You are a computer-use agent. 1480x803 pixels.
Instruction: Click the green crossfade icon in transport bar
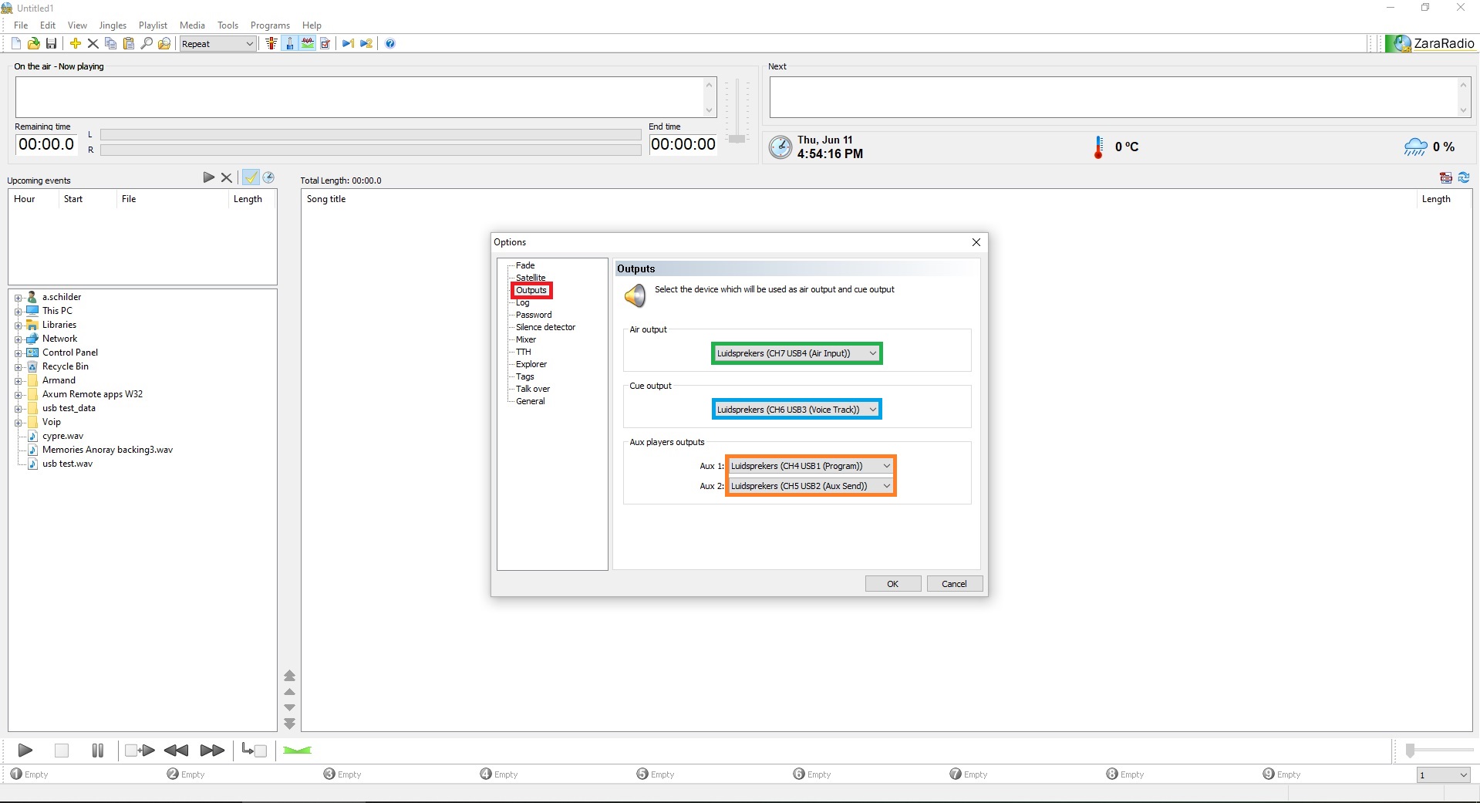tap(297, 751)
